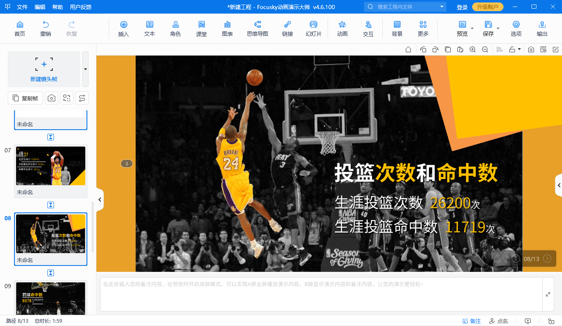Open the 课堂 classroom tool
This screenshot has height=326, width=562.
[201, 29]
